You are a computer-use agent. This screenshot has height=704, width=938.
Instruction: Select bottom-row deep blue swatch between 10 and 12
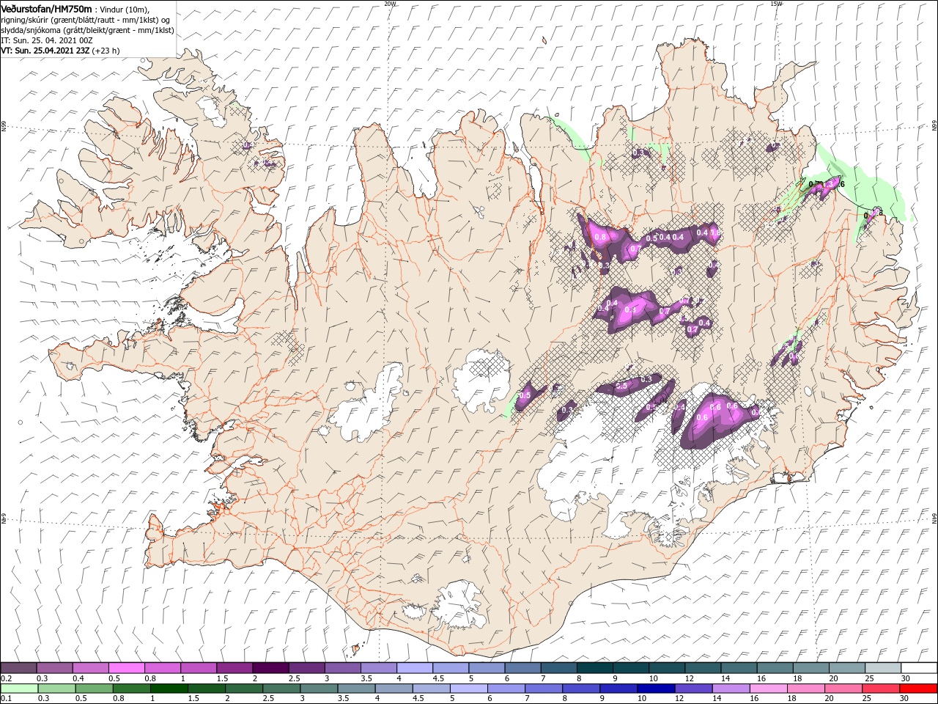pyautogui.click(x=656, y=689)
